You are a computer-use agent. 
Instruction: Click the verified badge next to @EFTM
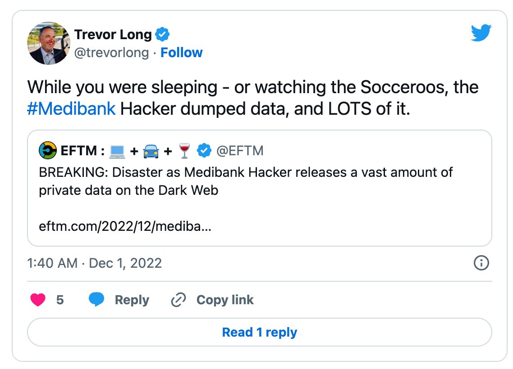pos(205,151)
